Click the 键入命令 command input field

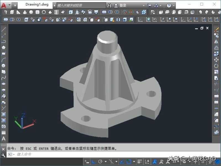tap(83, 154)
